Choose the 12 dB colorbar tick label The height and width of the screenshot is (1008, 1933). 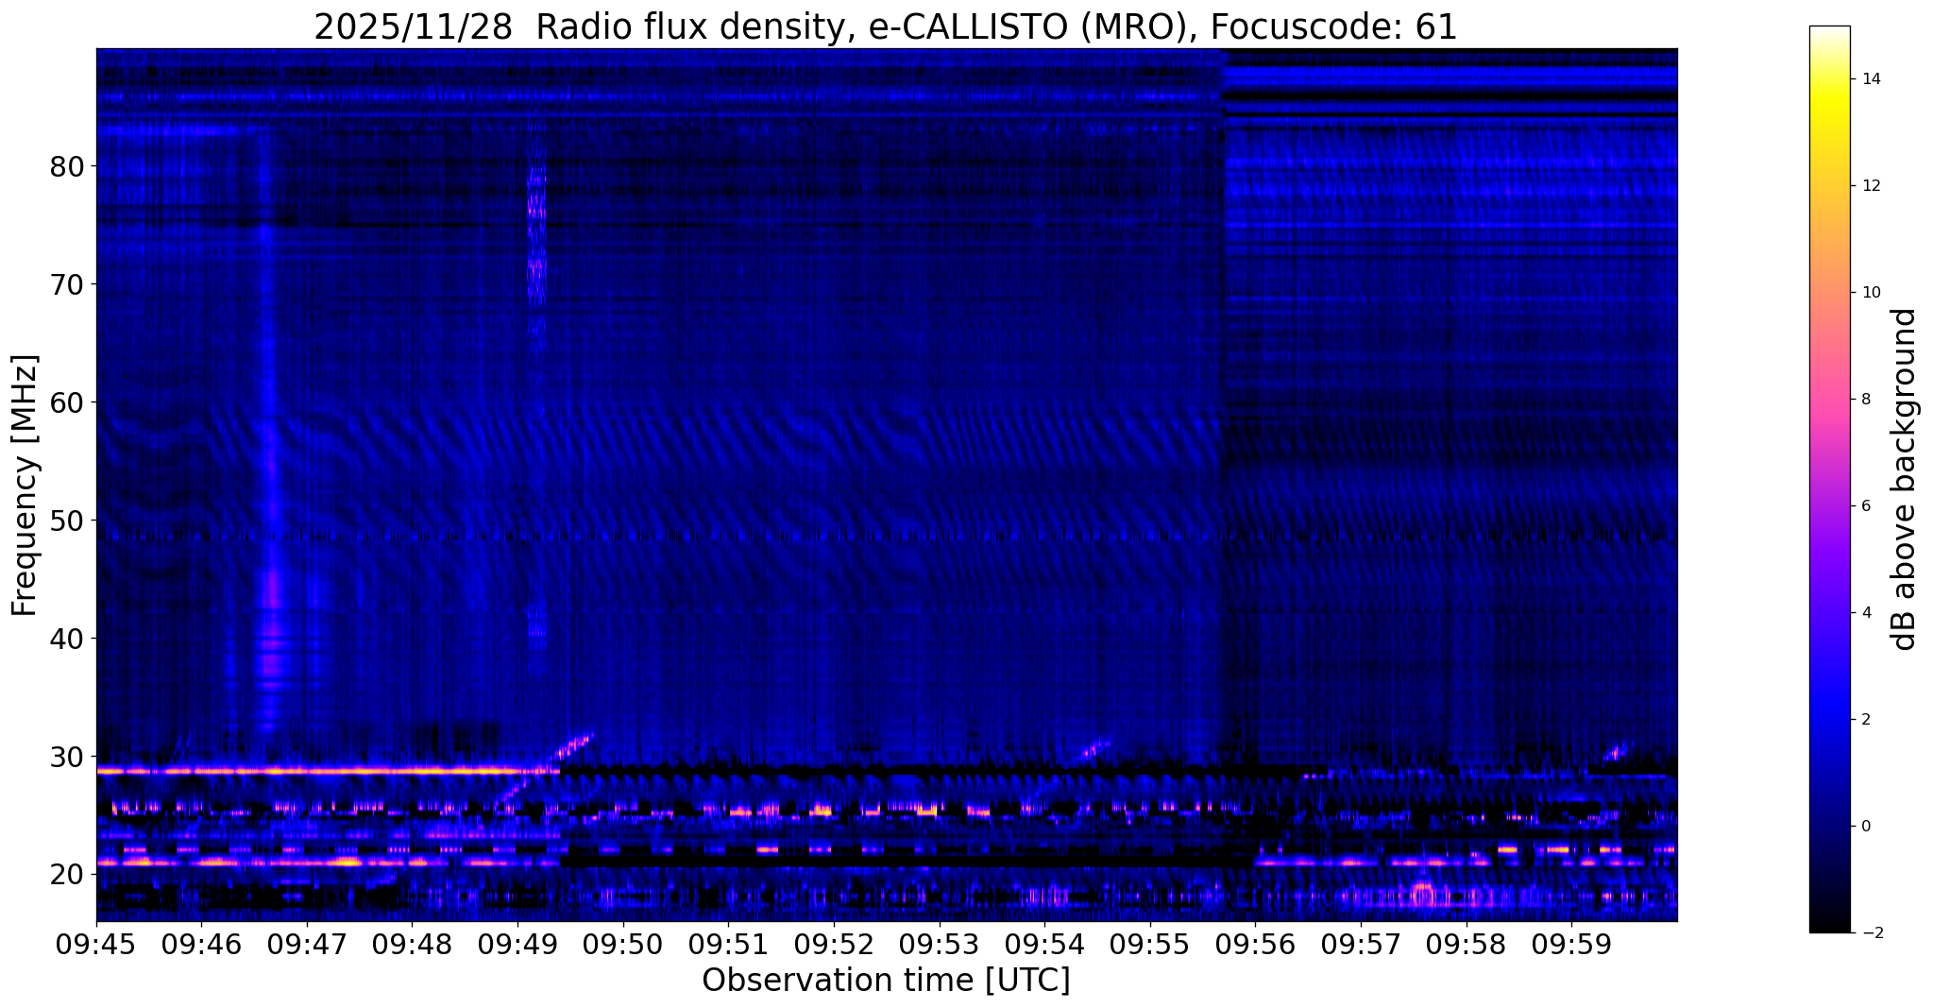(1874, 186)
